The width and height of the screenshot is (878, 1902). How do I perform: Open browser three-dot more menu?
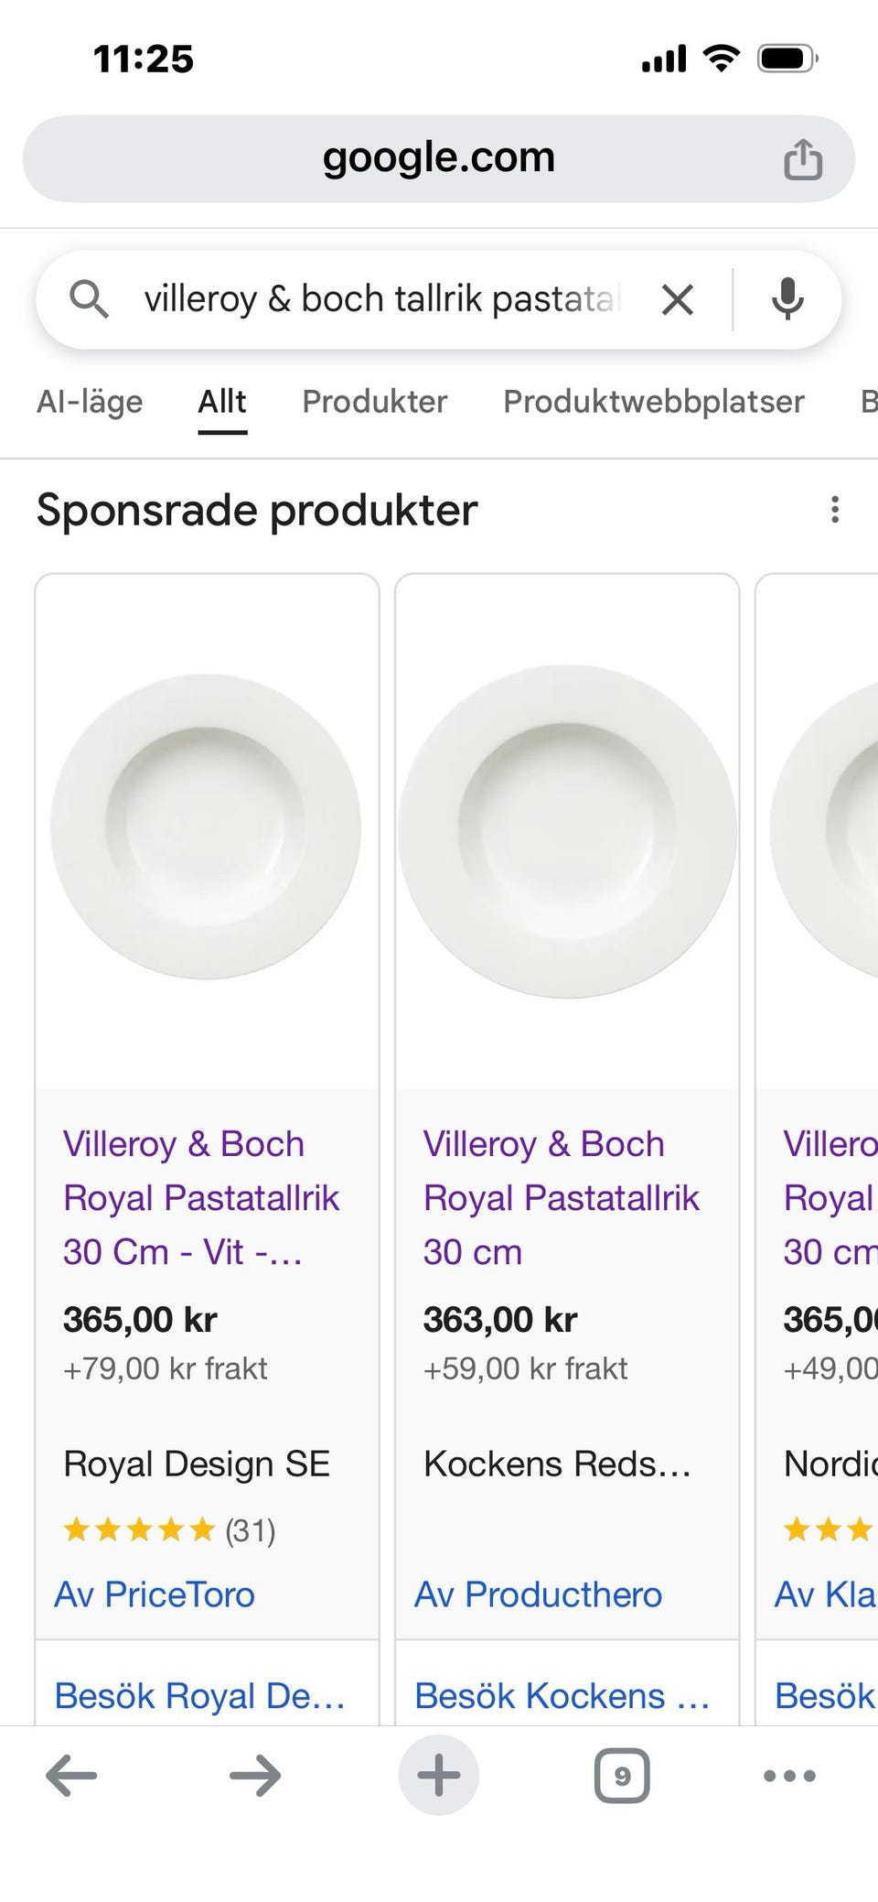coord(788,1776)
